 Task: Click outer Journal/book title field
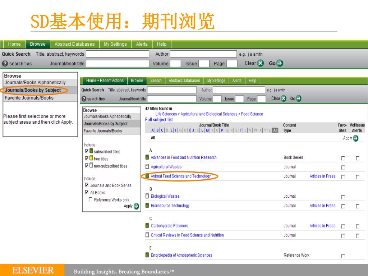[118, 64]
